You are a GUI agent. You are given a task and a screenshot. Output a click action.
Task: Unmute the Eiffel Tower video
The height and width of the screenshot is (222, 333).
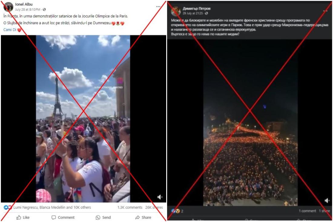pyautogui.click(x=160, y=197)
